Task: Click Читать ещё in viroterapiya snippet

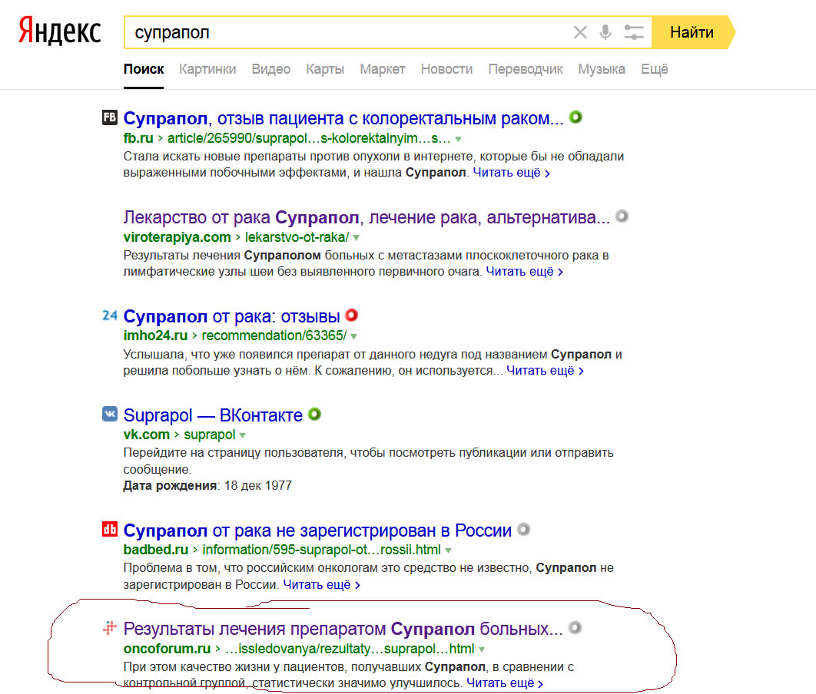Action: (525, 271)
